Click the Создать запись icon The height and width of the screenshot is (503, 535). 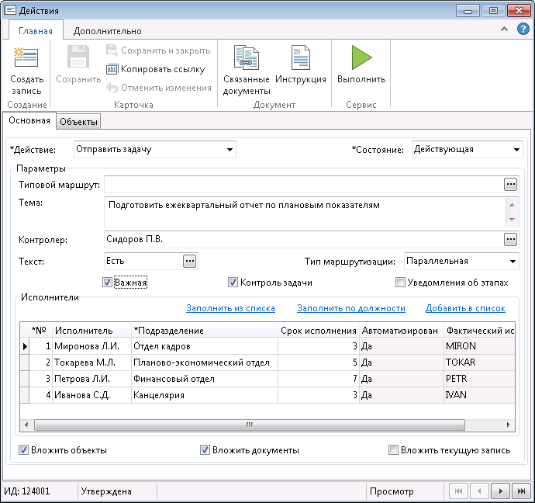tap(26, 57)
